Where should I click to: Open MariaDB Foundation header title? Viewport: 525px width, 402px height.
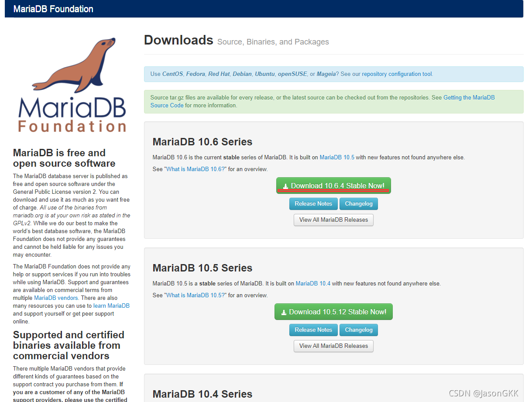[53, 9]
